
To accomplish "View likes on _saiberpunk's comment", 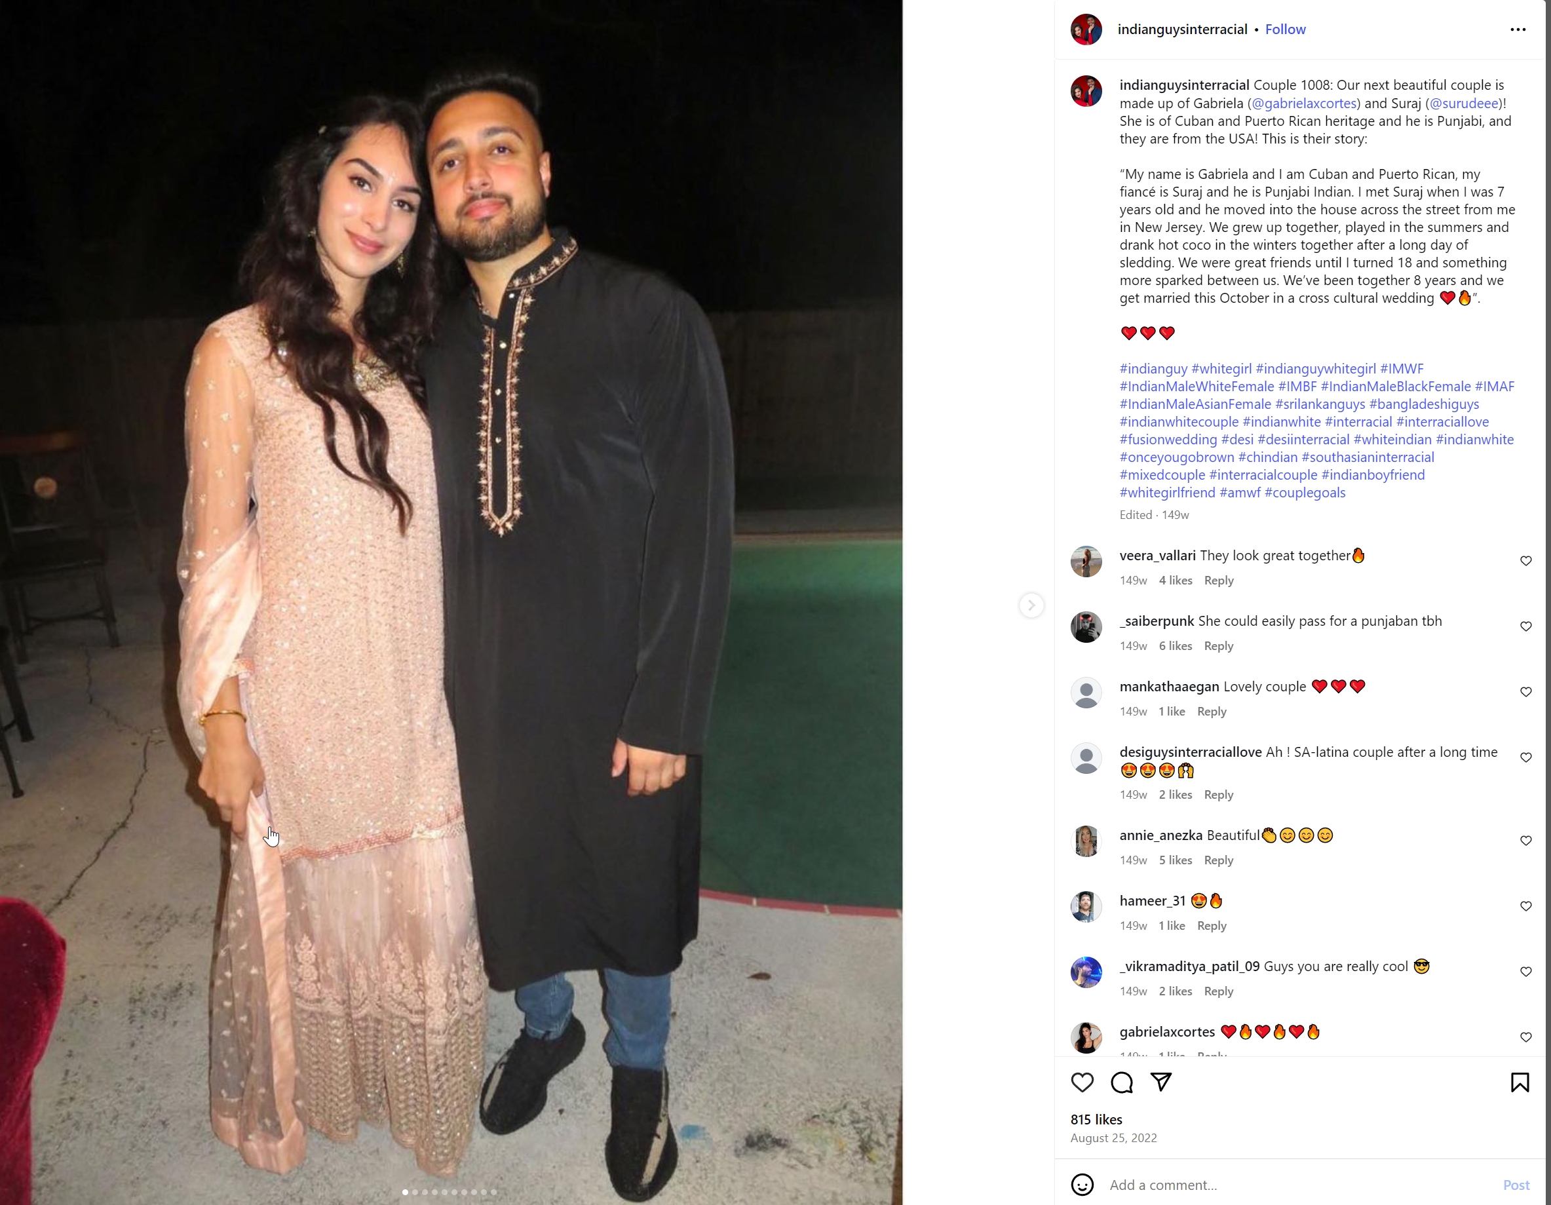I will point(1176,645).
